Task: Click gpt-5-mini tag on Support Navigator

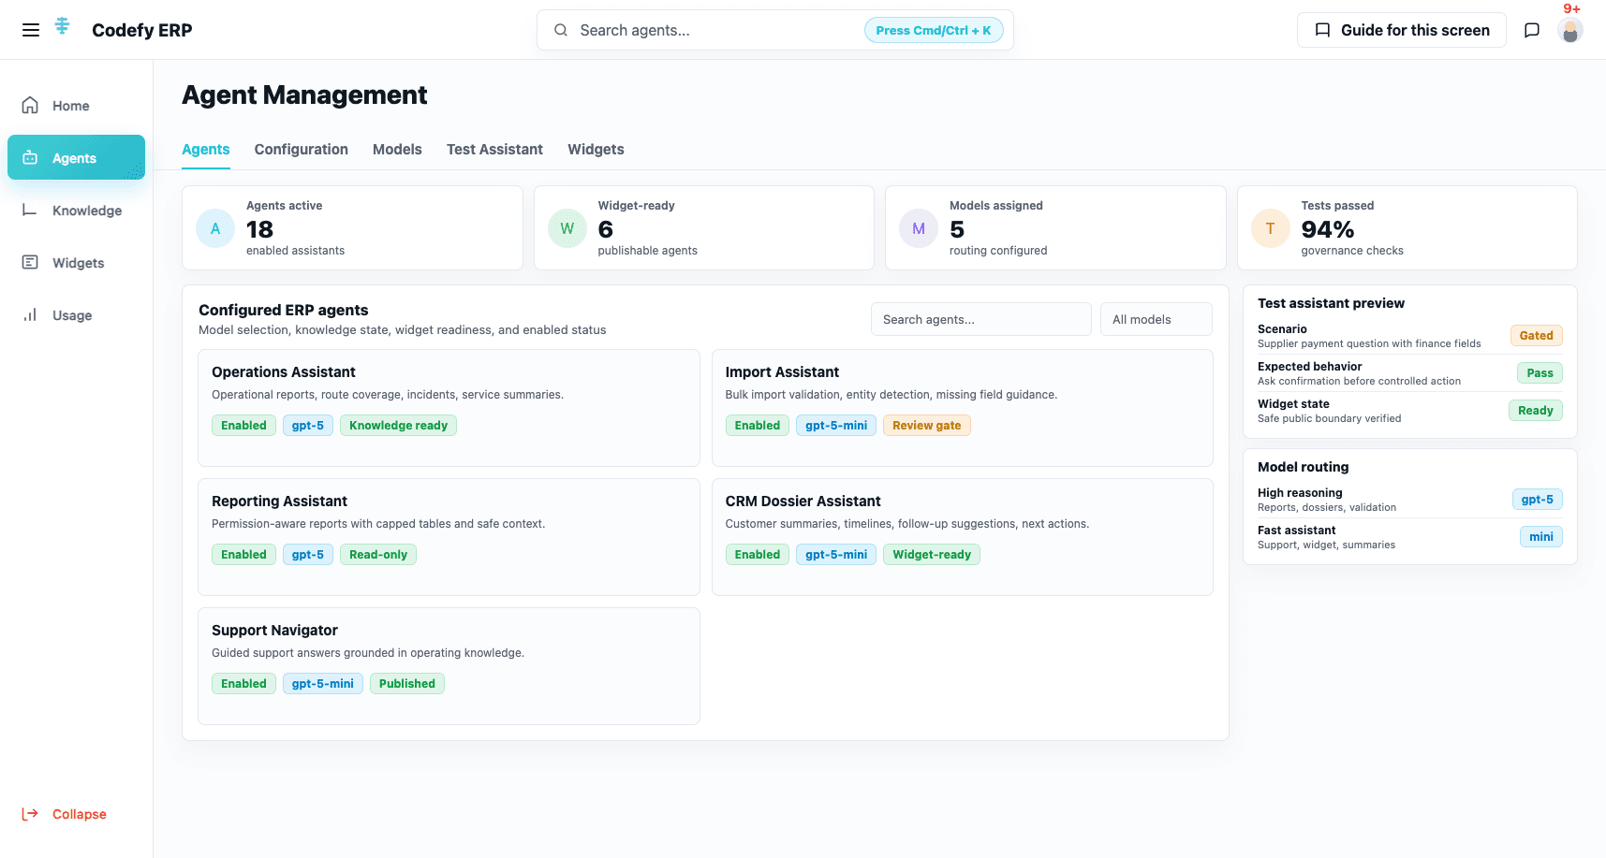Action: 323,684
